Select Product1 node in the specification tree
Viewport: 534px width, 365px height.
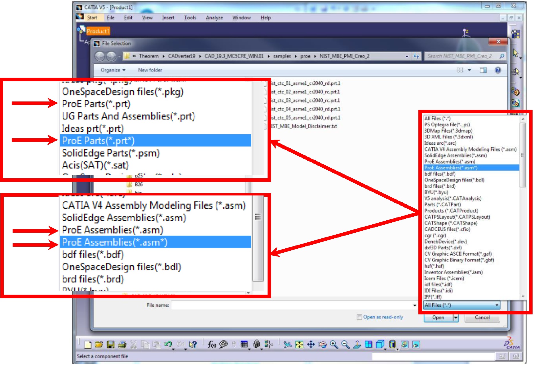click(98, 31)
